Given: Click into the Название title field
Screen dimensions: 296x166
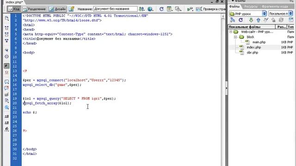Looking at the screenshot, I should click(115, 9).
